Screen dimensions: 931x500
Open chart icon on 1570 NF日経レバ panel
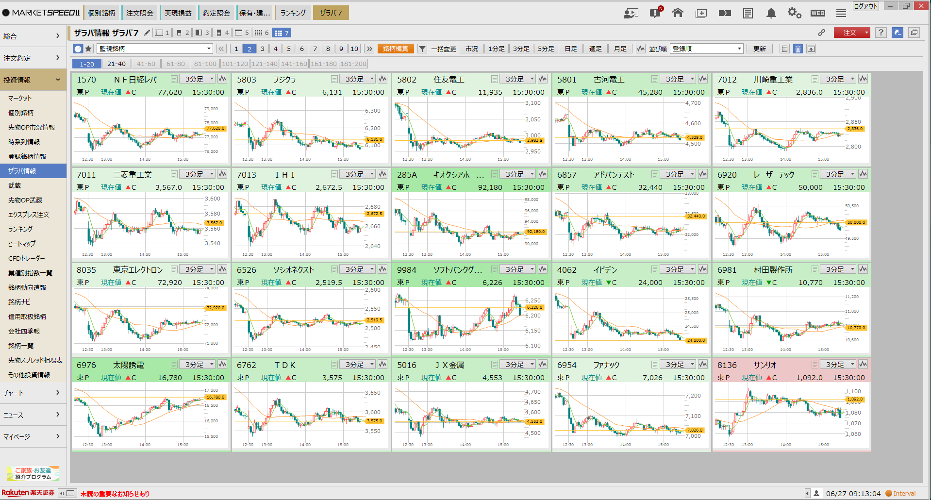pyautogui.click(x=222, y=79)
